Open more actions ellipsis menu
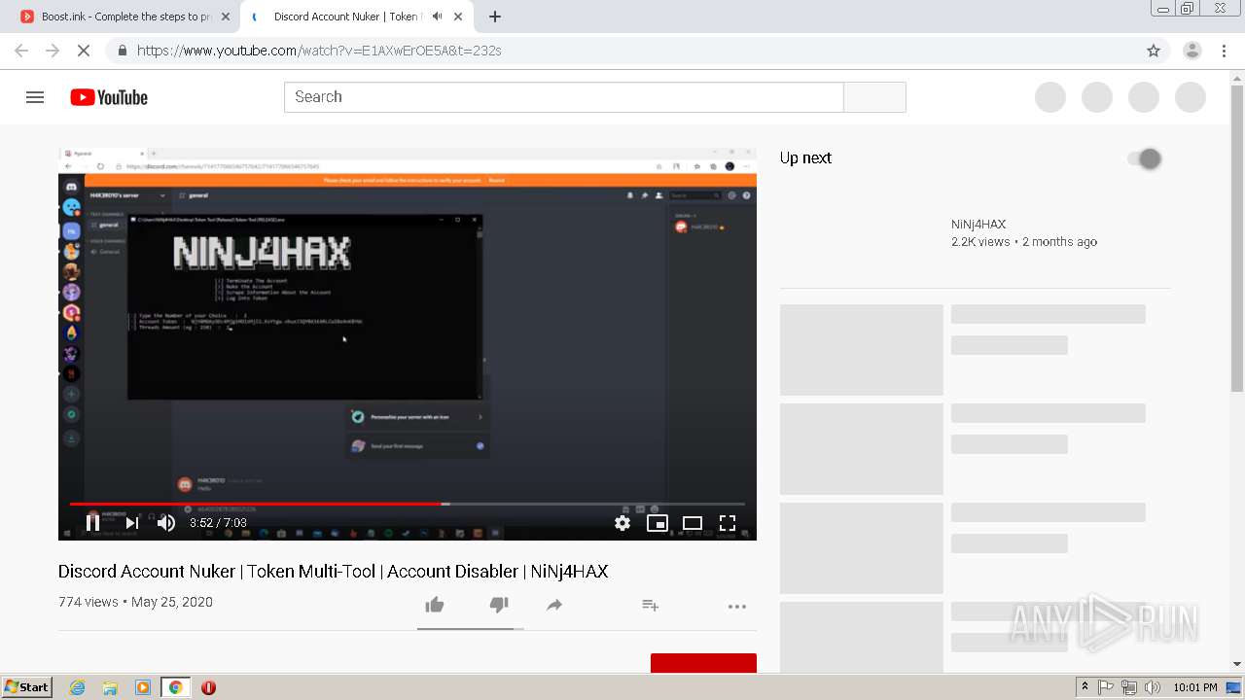1245x700 pixels. 737,606
